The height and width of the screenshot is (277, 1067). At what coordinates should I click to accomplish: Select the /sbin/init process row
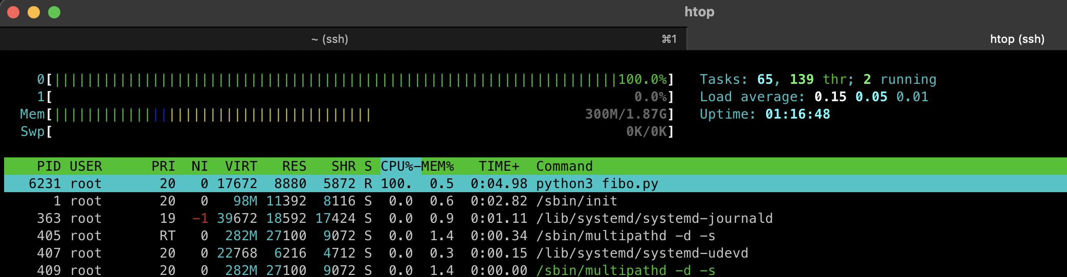pos(536,201)
